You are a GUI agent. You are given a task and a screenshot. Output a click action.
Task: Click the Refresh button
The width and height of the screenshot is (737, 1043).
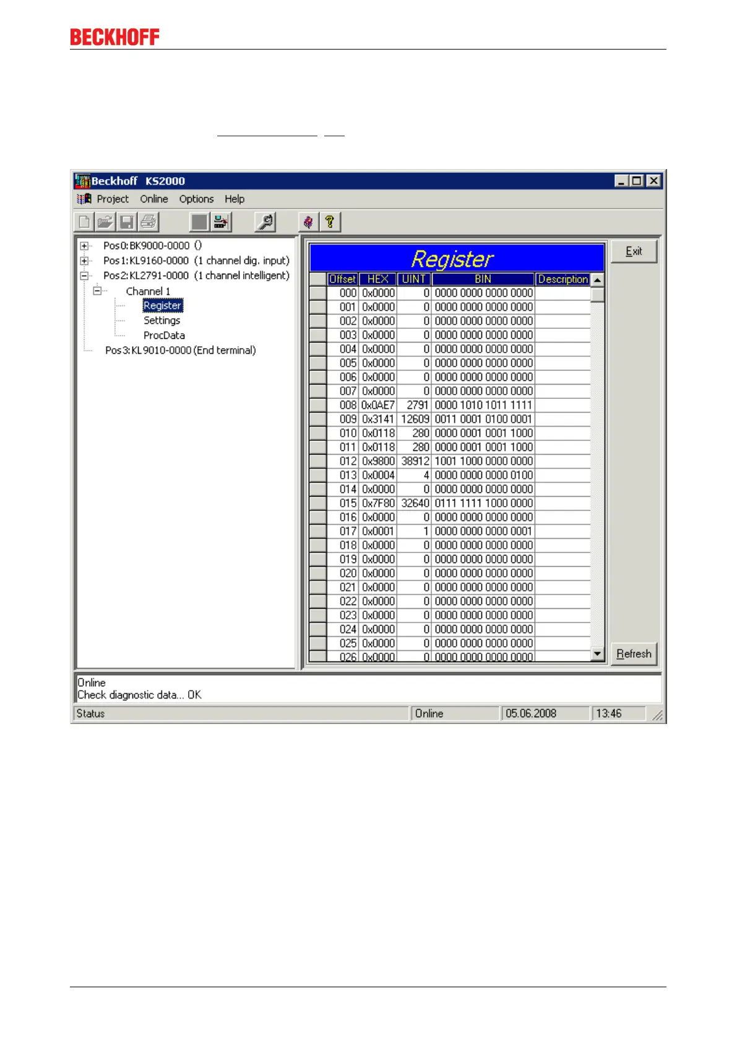tap(634, 654)
